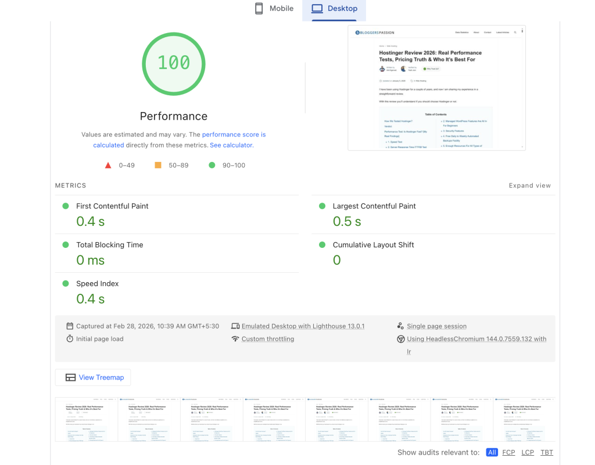Click the Mobile phone icon

point(259,9)
